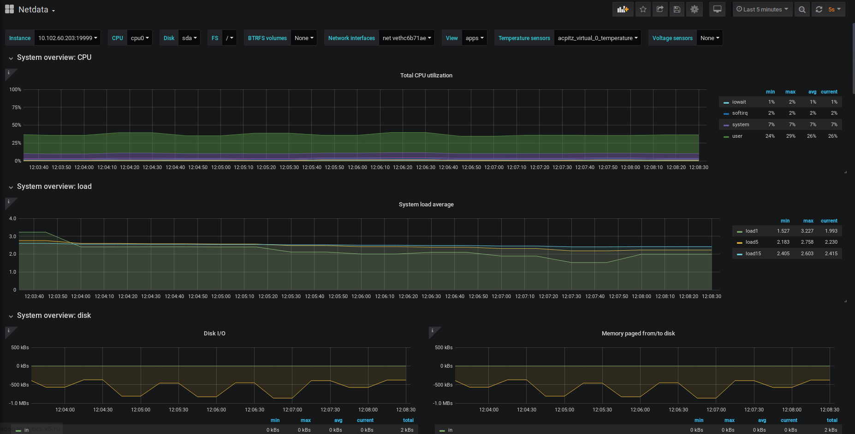Toggle the load15 series in legend
Screen dimensions: 855x434
tap(753, 253)
